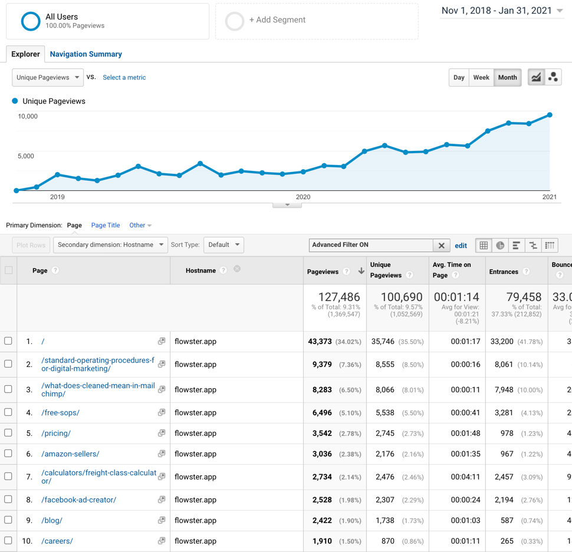
Task: Open homepage '/' row in new window
Action: click(x=161, y=341)
